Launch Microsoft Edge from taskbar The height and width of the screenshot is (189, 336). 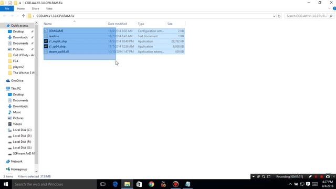click(x=115, y=184)
